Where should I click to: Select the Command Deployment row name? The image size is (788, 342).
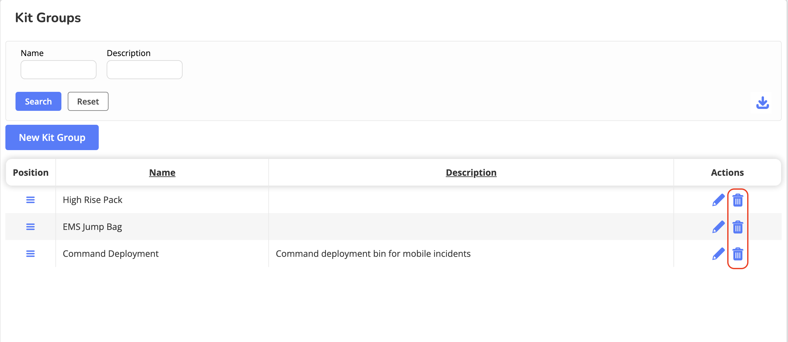[110, 254]
